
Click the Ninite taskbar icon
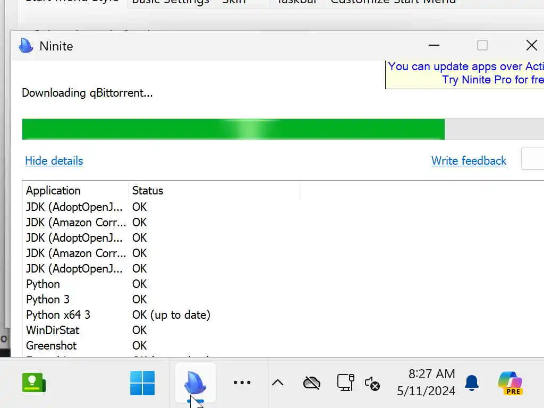pyautogui.click(x=195, y=383)
